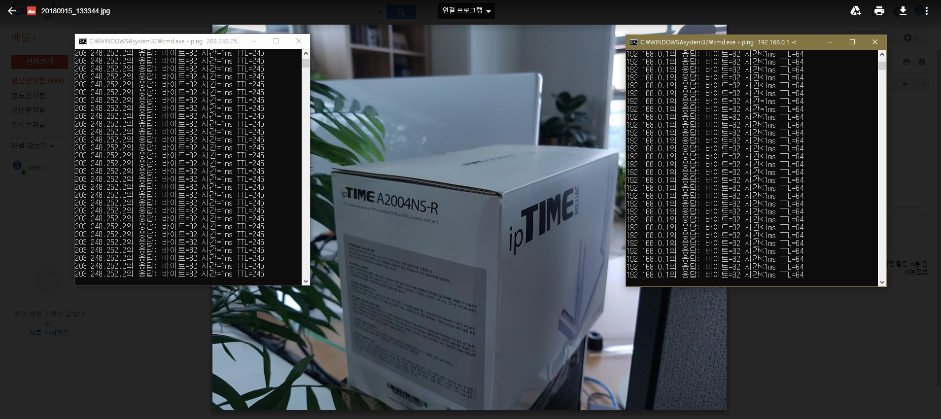This screenshot has width=941, height=419.
Task: Open the 메일 dropdown in Gmail
Action: pos(24,37)
